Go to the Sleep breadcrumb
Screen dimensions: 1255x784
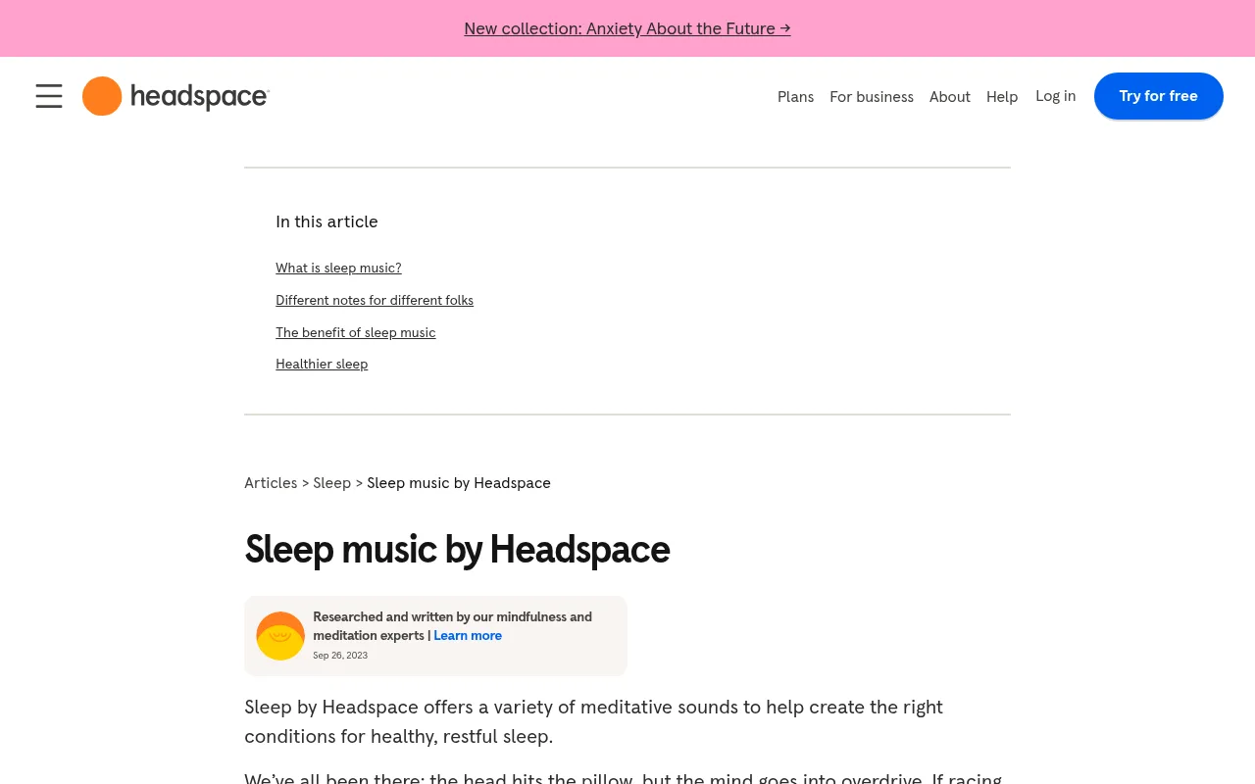(x=331, y=483)
